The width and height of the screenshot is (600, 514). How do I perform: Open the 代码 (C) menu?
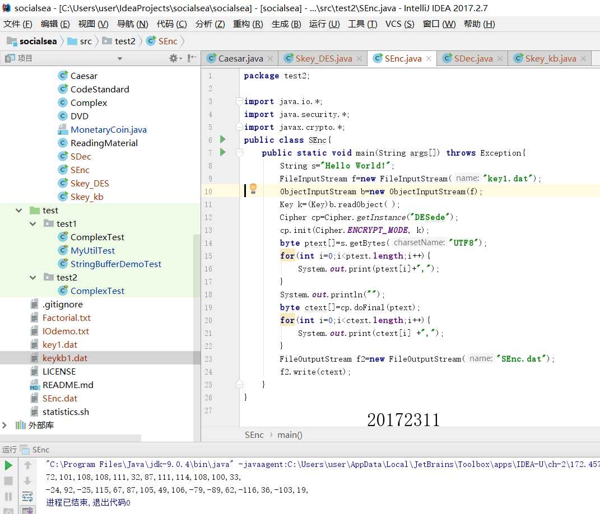click(x=171, y=24)
